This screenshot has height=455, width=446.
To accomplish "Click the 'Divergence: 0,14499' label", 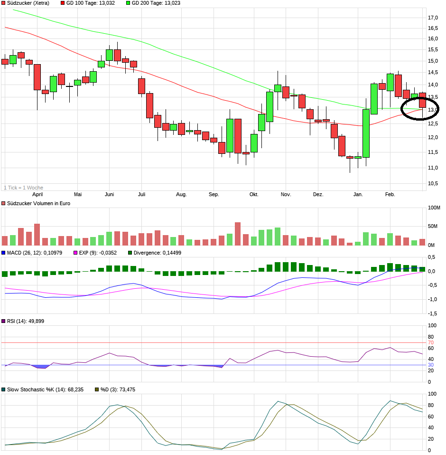I will pos(158,253).
